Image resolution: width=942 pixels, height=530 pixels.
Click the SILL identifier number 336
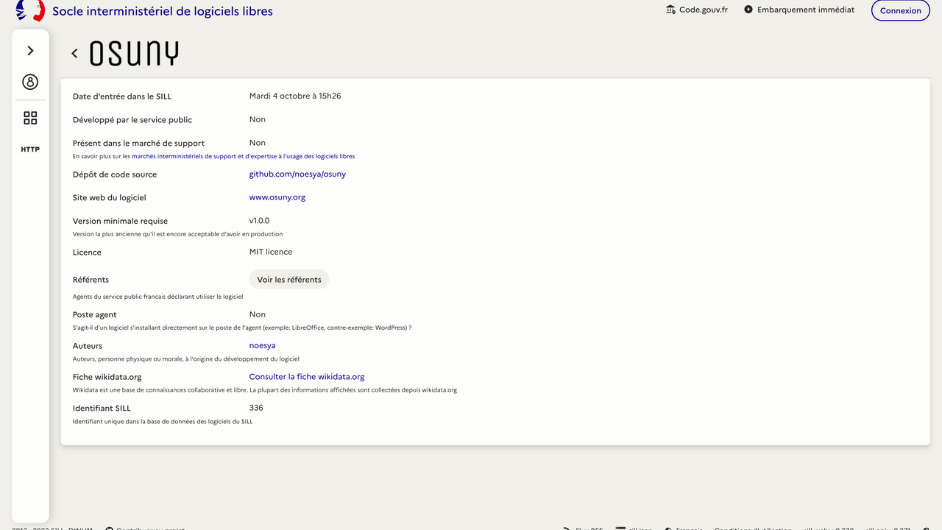256,408
